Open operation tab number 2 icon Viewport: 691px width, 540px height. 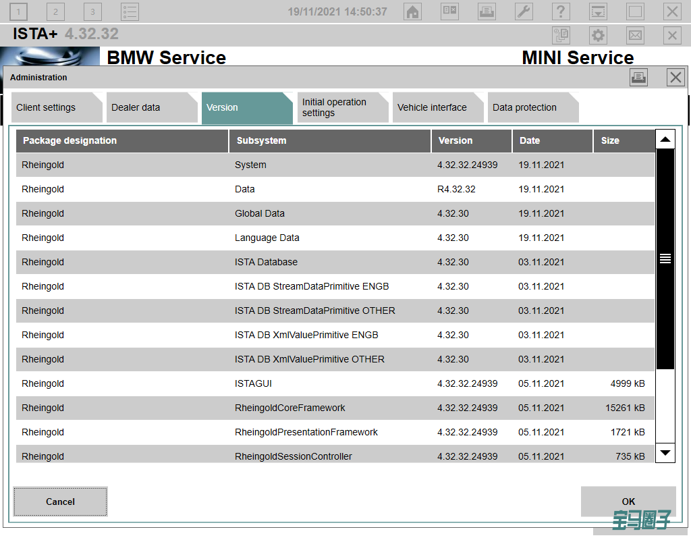coord(55,12)
